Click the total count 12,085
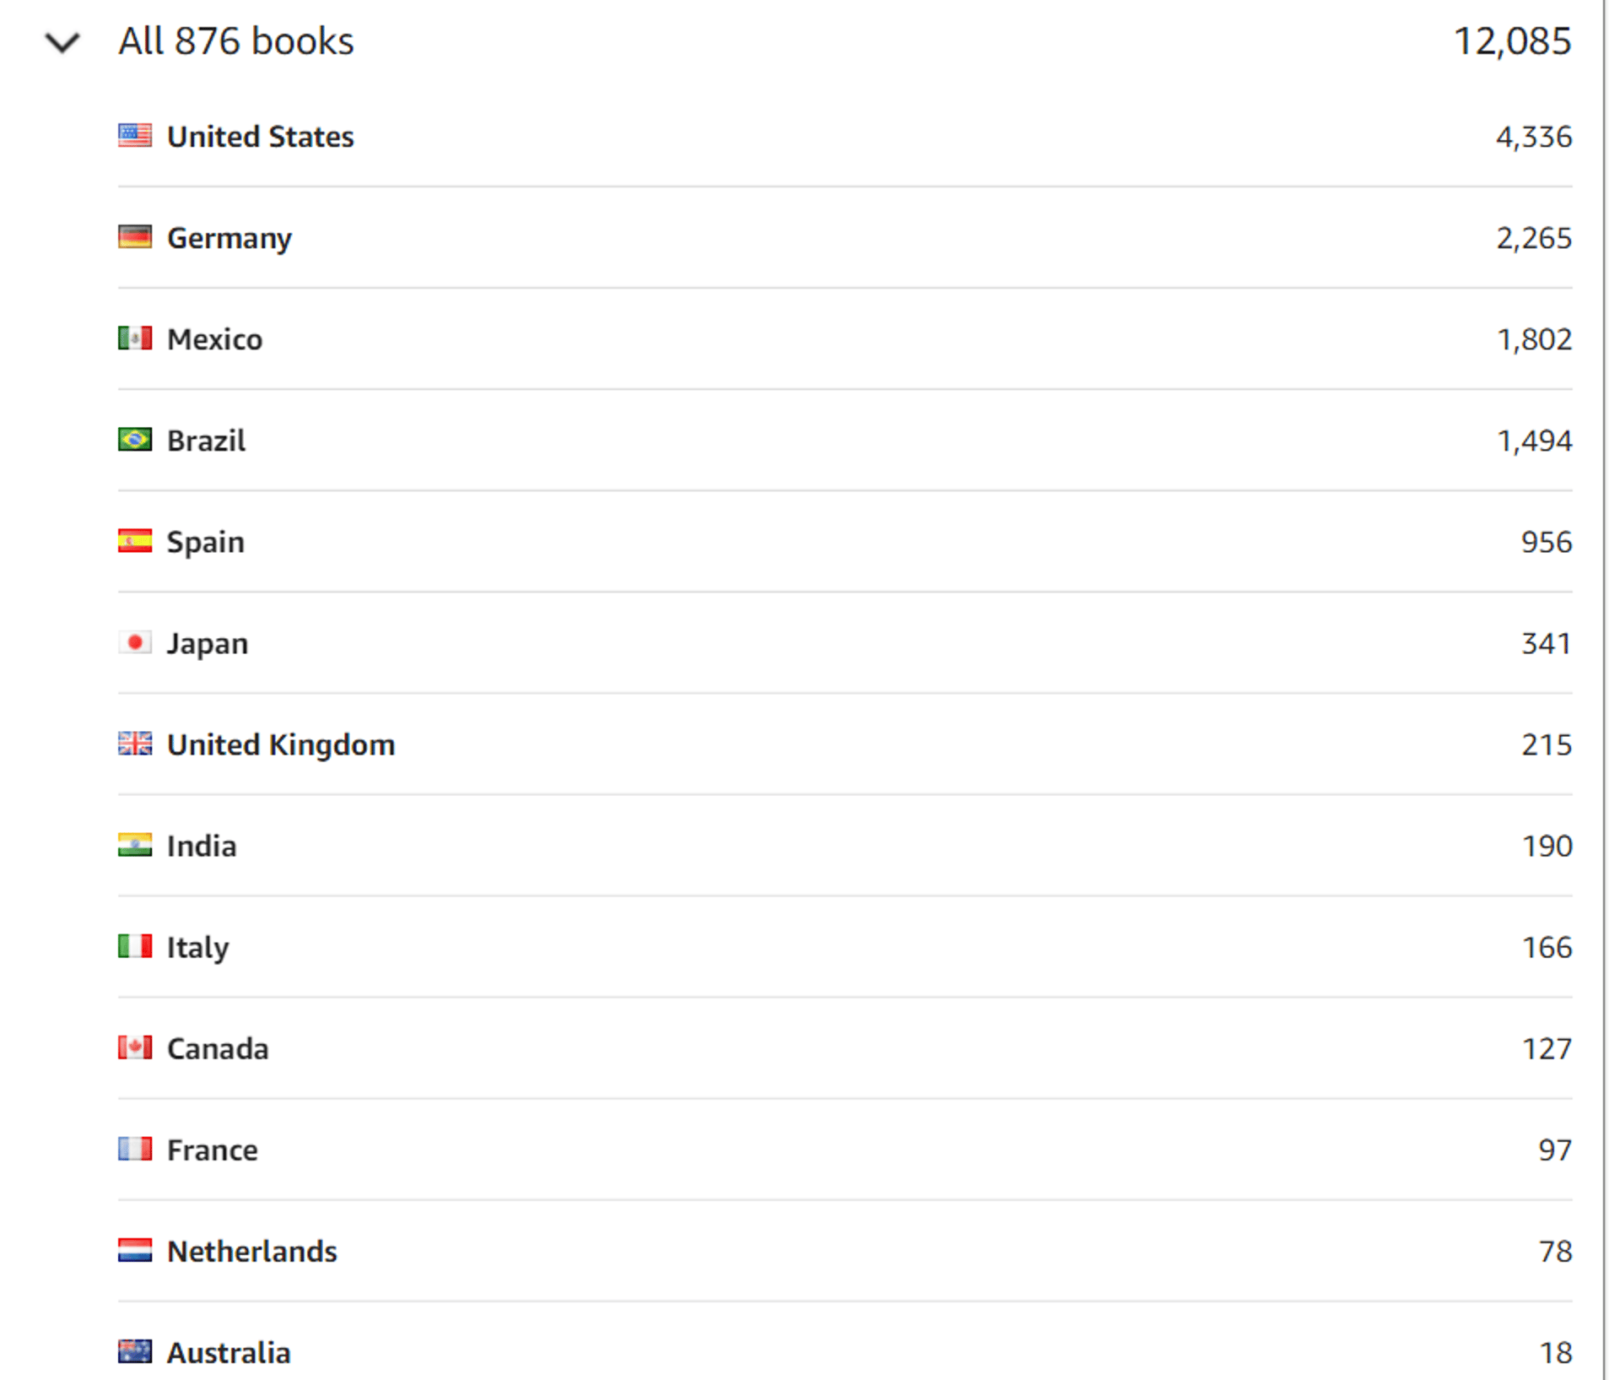The image size is (1620, 1380). click(x=1512, y=41)
